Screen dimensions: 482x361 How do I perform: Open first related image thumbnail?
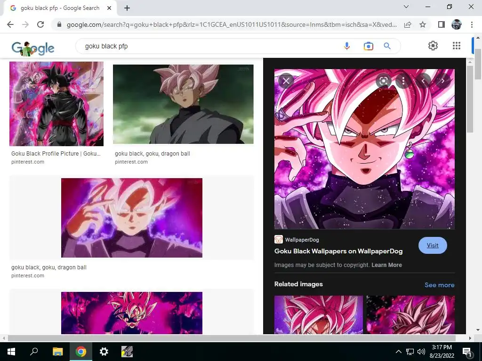tap(319, 314)
